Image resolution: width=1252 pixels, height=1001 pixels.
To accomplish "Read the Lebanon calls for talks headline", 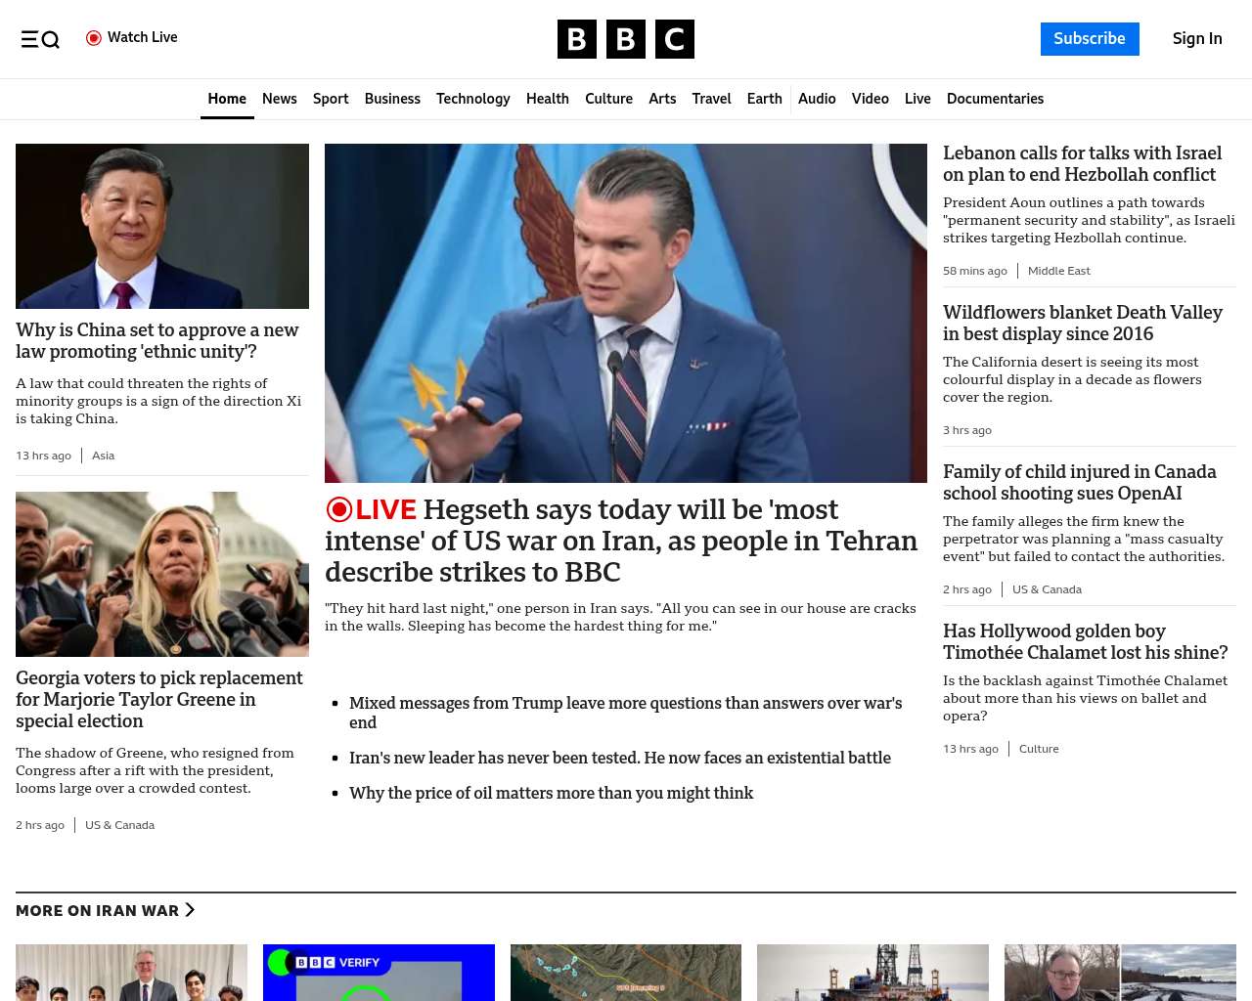I will pos(1082,164).
